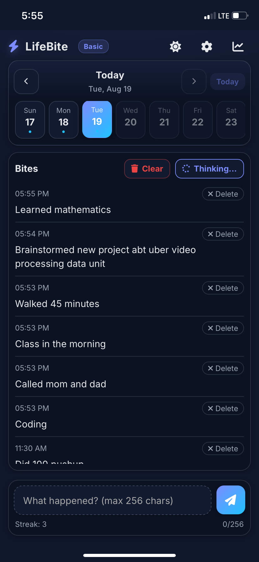
Task: Toggle the light/dark theme sun icon
Action: click(x=175, y=47)
